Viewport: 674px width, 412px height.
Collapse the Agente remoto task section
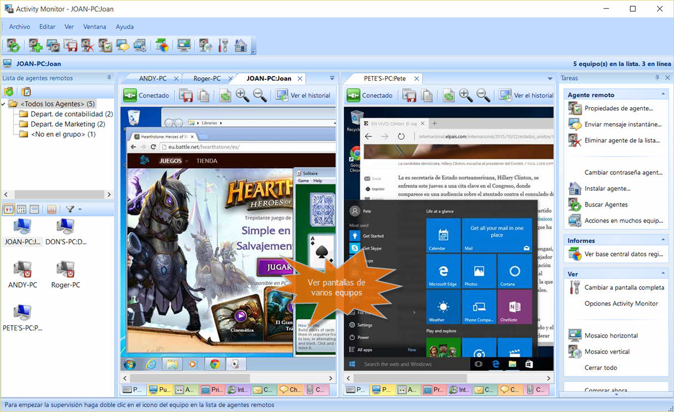pyautogui.click(x=663, y=95)
